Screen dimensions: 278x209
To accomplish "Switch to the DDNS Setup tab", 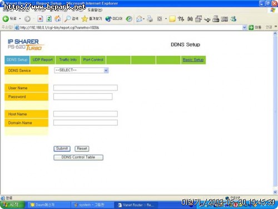I will [x=17, y=60].
